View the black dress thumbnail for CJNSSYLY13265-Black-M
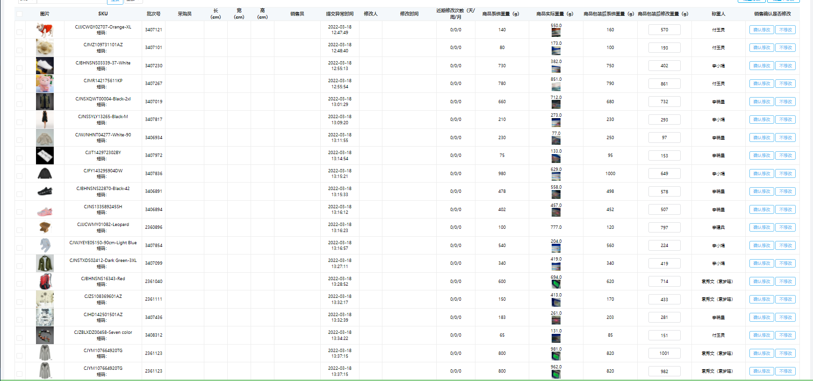This screenshot has width=813, height=381. pos(45,120)
